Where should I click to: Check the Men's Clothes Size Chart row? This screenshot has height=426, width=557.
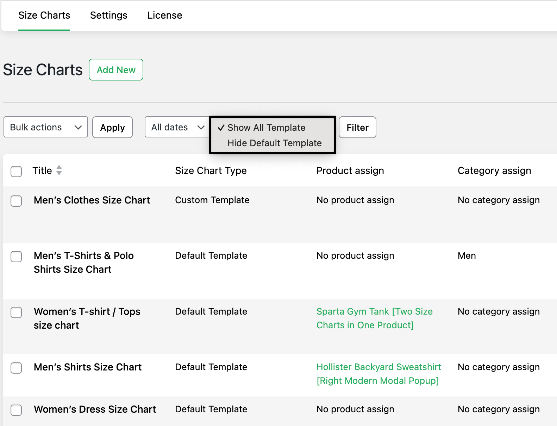pyautogui.click(x=16, y=201)
